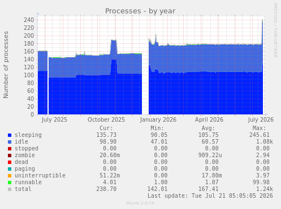281x209 pixels.
Task: Click total maximum value 1.24k
Action: click(265, 189)
